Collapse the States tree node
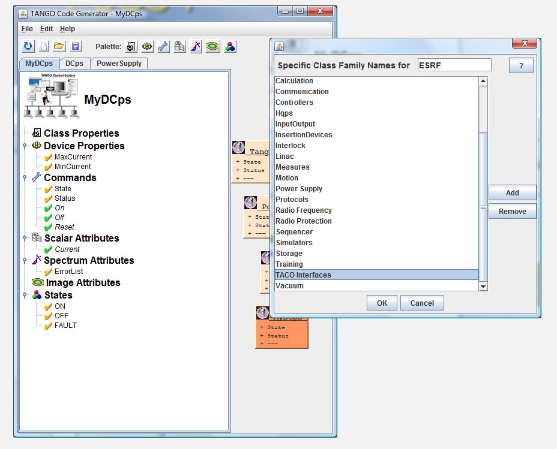Image resolution: width=557 pixels, height=449 pixels. [x=25, y=295]
